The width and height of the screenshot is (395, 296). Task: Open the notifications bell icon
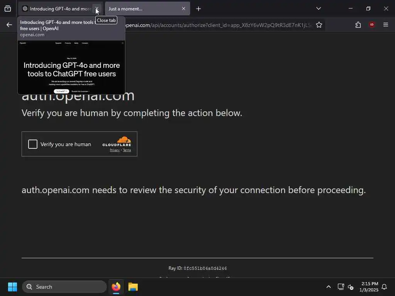tap(384, 287)
